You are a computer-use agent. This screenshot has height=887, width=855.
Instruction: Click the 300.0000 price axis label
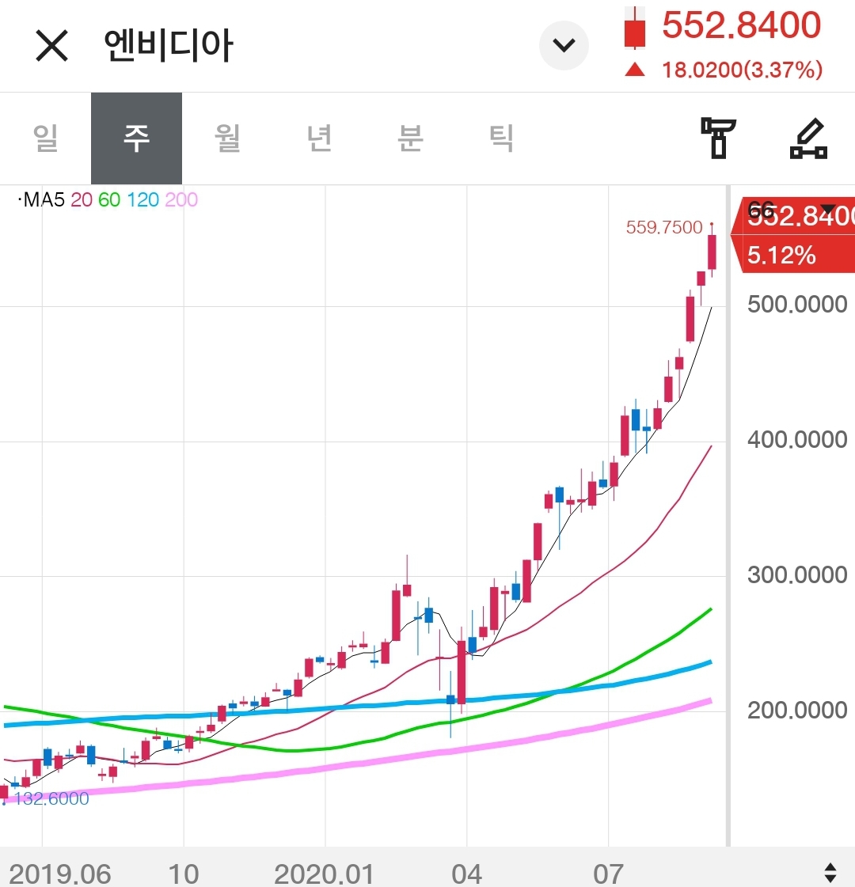click(797, 574)
